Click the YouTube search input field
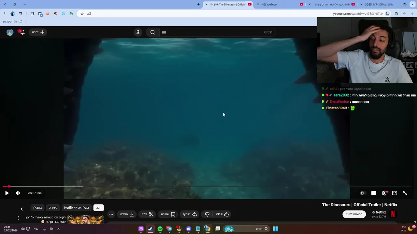This screenshot has height=234, width=417. 217,32
